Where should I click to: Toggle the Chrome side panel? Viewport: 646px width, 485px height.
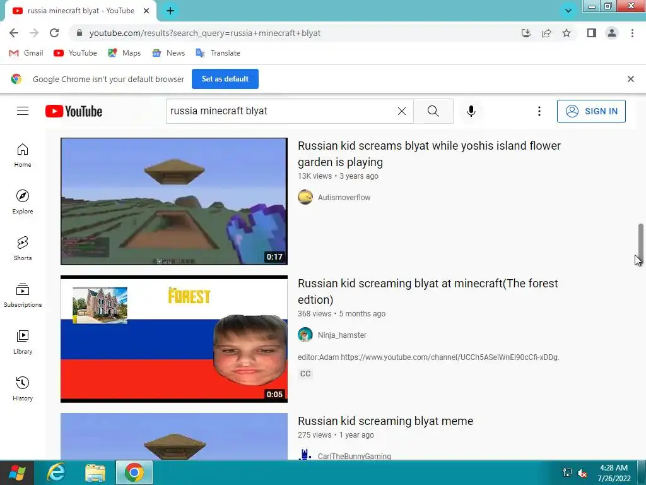592,33
